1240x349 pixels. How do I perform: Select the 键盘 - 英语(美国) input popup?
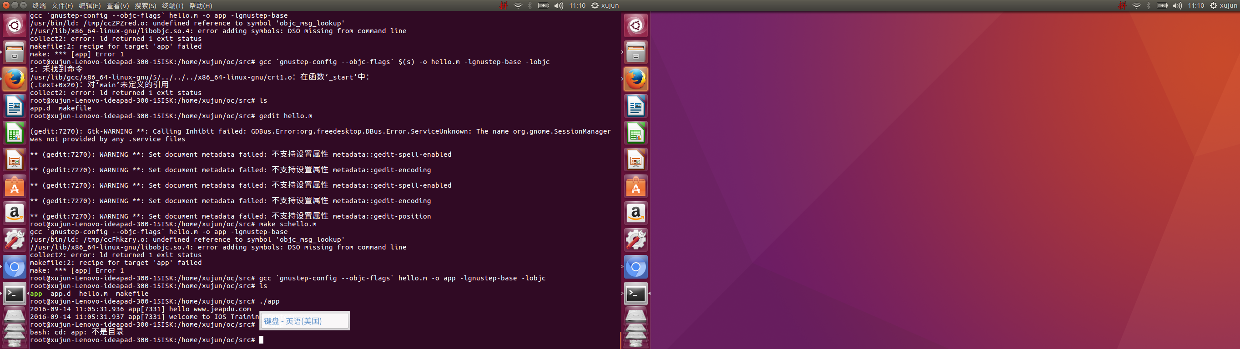click(x=305, y=321)
